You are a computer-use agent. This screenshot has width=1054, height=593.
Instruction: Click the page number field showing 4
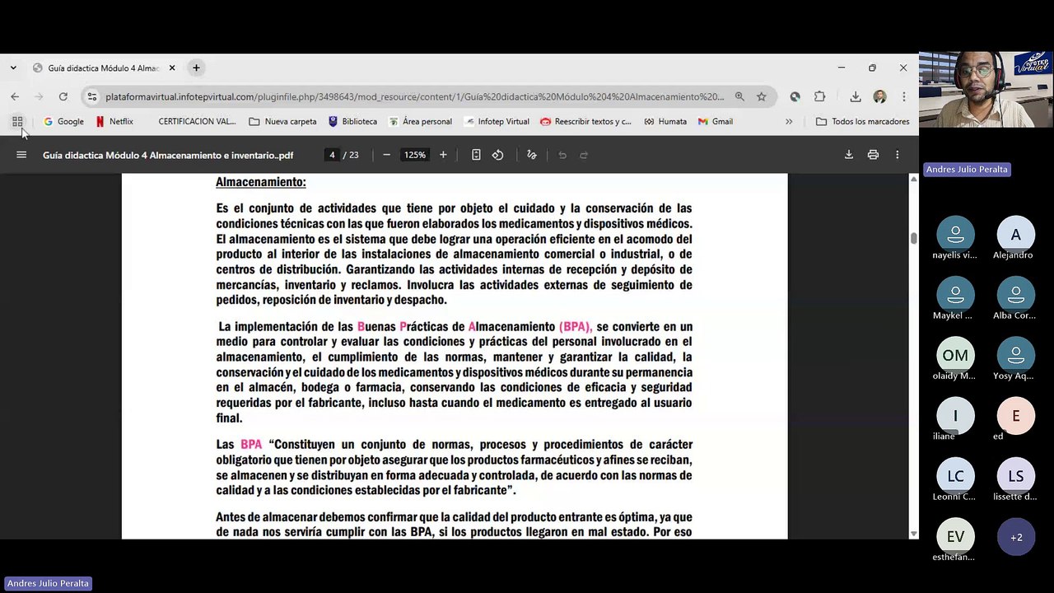pyautogui.click(x=332, y=155)
